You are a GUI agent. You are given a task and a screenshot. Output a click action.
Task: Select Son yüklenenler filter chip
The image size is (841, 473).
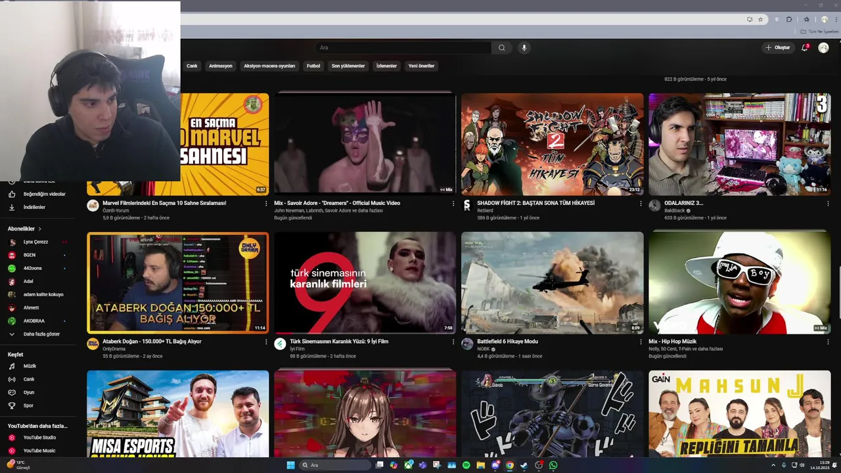click(348, 66)
